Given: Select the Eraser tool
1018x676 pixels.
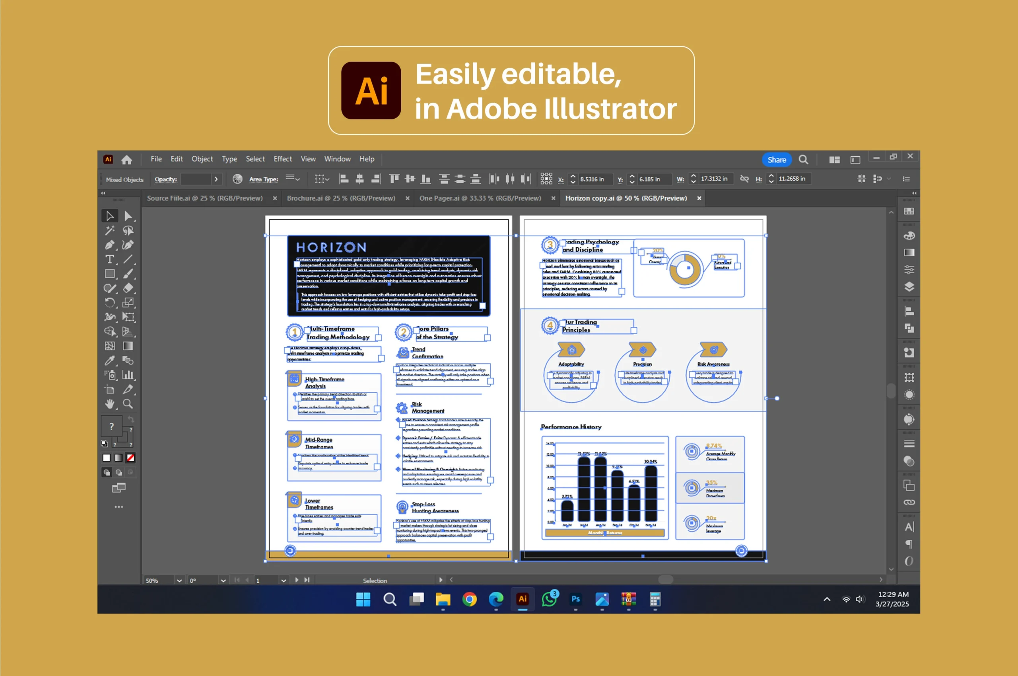Looking at the screenshot, I should 128,288.
